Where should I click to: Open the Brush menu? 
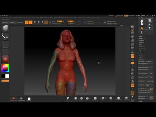tap(7, 18)
